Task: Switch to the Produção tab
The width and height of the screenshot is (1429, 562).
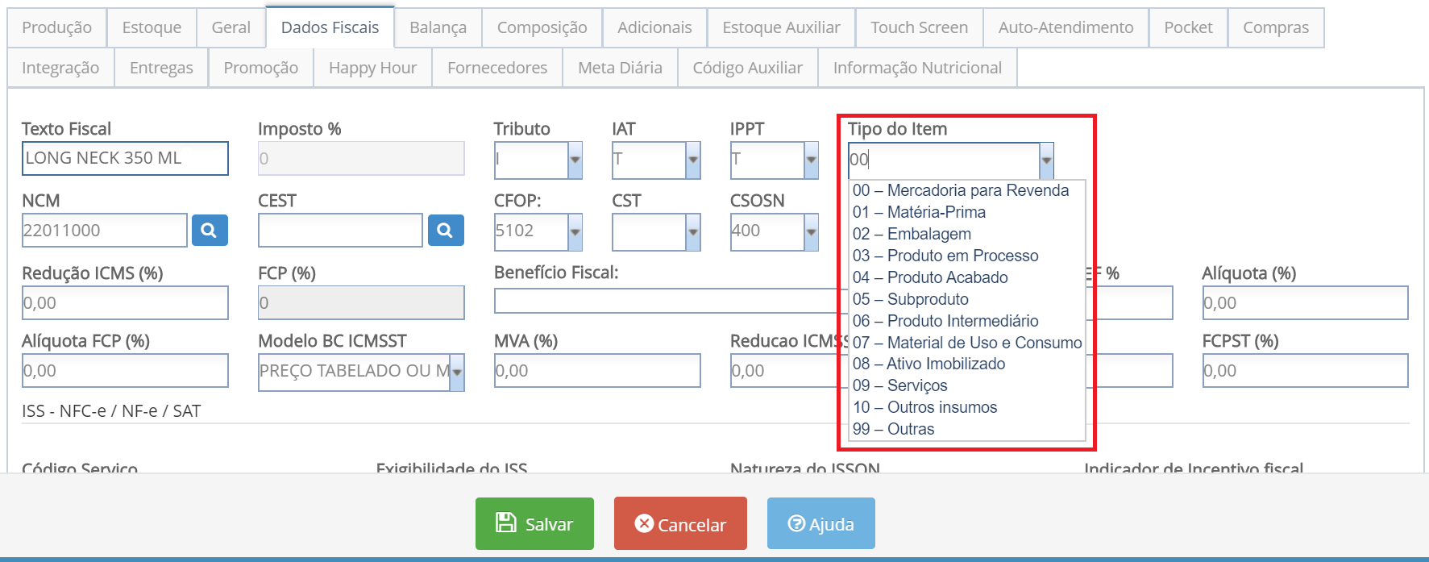Action: coord(56,27)
